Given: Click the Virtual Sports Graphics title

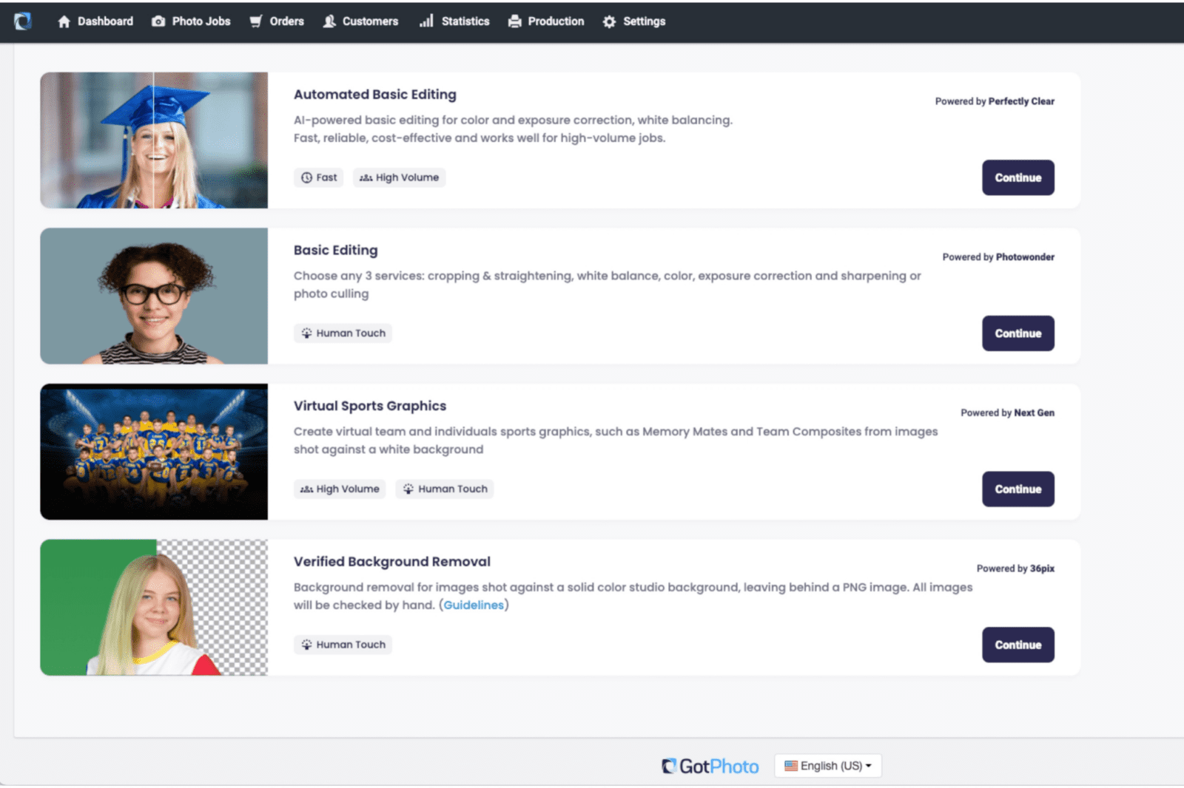Looking at the screenshot, I should point(370,406).
